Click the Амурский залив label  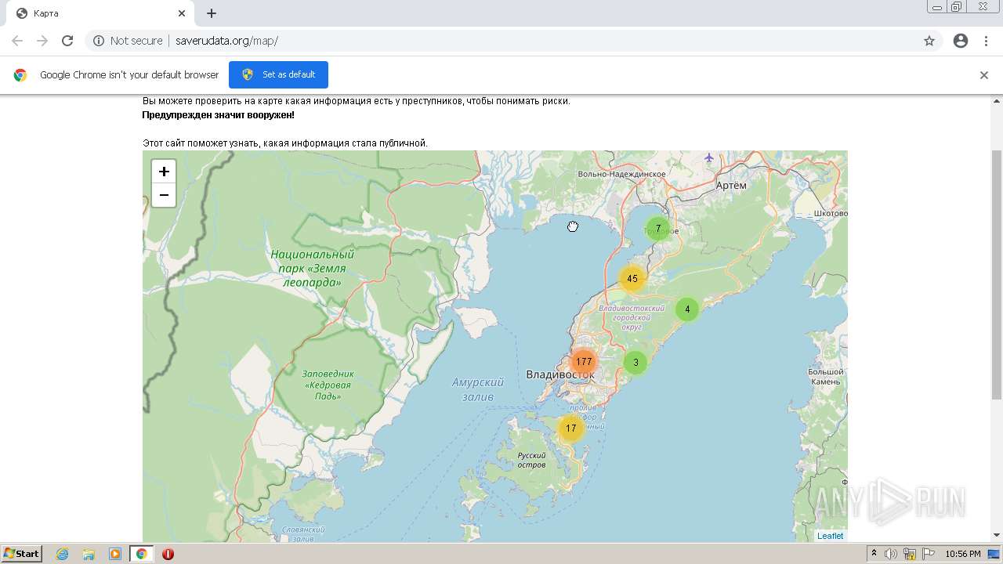tap(478, 389)
